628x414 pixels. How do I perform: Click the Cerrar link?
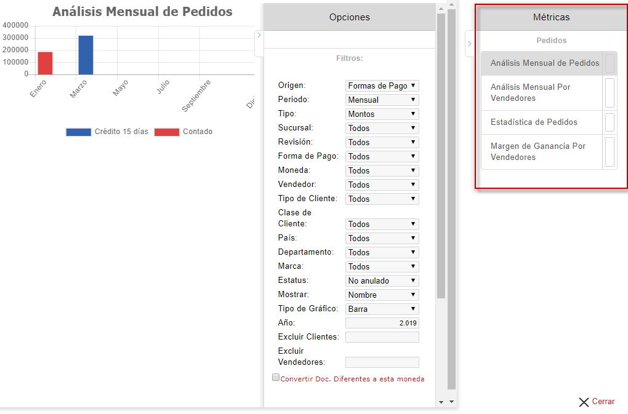(x=603, y=402)
